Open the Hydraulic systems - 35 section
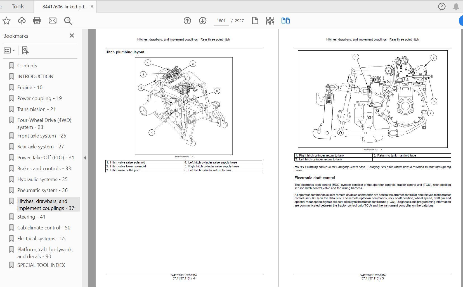 (x=42, y=179)
